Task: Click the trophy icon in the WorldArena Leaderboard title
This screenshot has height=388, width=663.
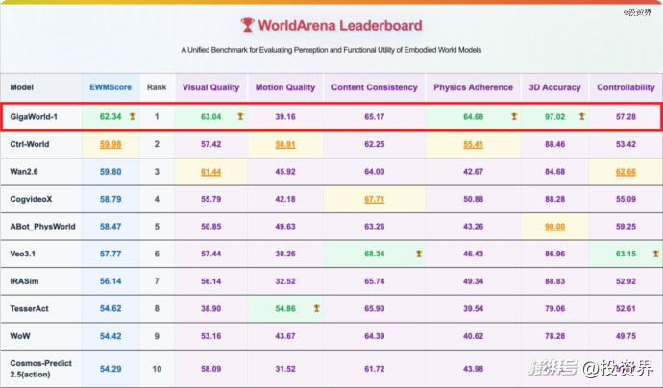Action: [249, 25]
